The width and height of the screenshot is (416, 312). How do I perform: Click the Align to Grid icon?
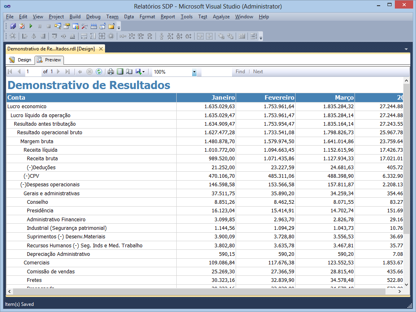13,36
